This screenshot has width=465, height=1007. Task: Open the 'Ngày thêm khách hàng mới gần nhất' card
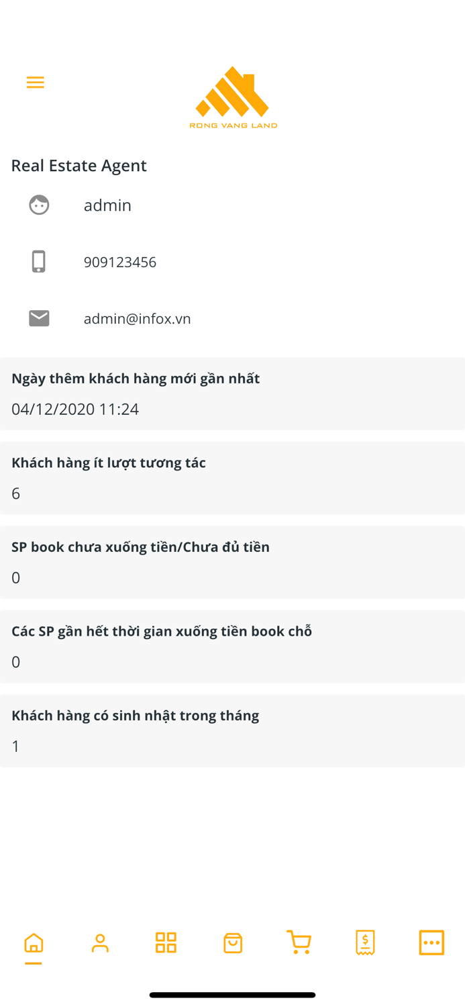[x=232, y=393]
